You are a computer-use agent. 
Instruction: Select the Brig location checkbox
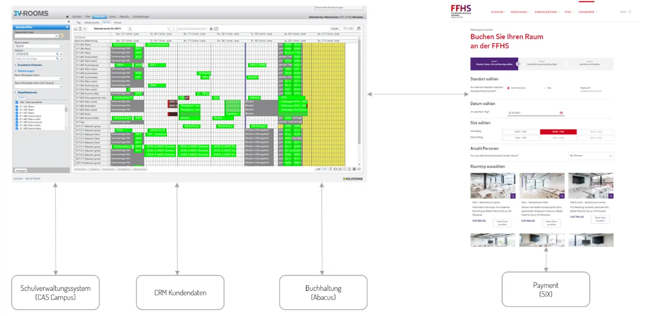coord(545,88)
